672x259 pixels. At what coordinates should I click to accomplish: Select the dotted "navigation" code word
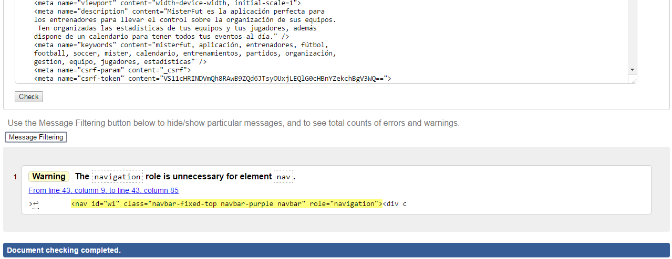coord(117,177)
